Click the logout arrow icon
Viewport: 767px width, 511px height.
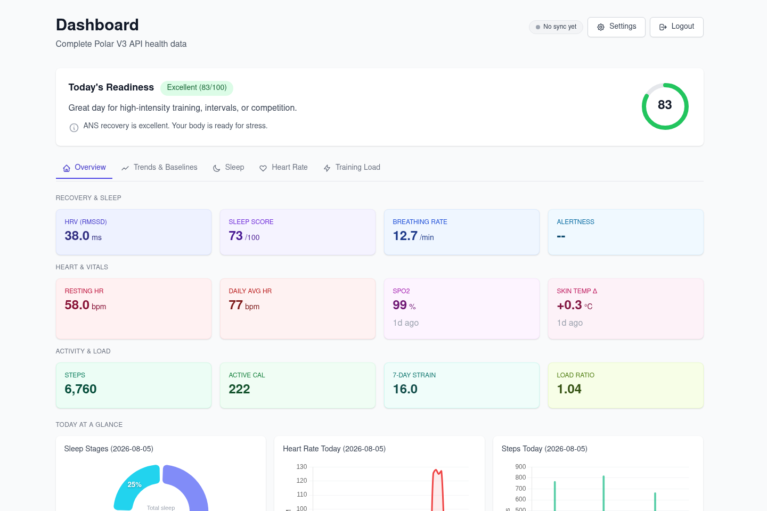663,27
